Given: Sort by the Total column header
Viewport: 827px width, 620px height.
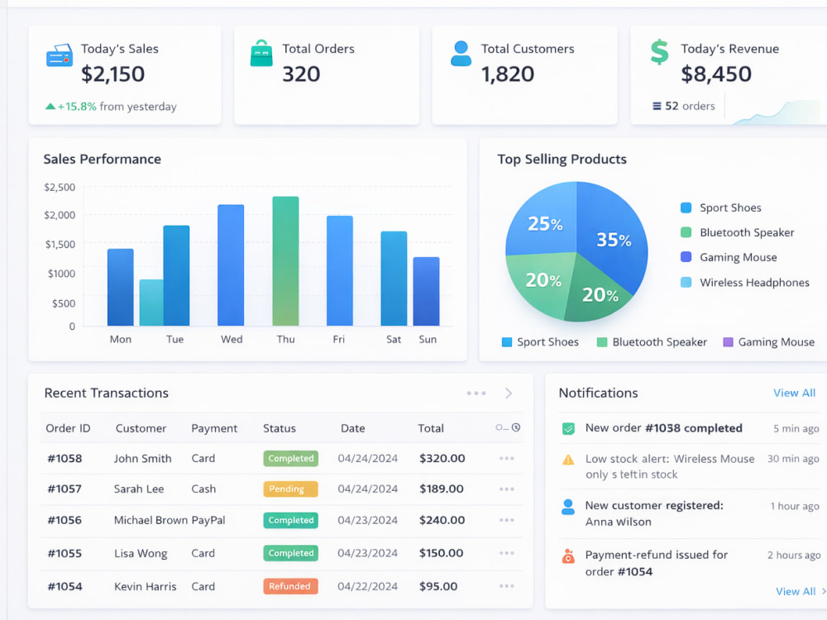Looking at the screenshot, I should click(x=431, y=428).
